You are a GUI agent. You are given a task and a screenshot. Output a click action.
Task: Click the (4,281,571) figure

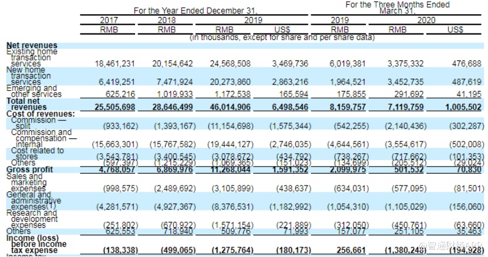click(x=117, y=207)
